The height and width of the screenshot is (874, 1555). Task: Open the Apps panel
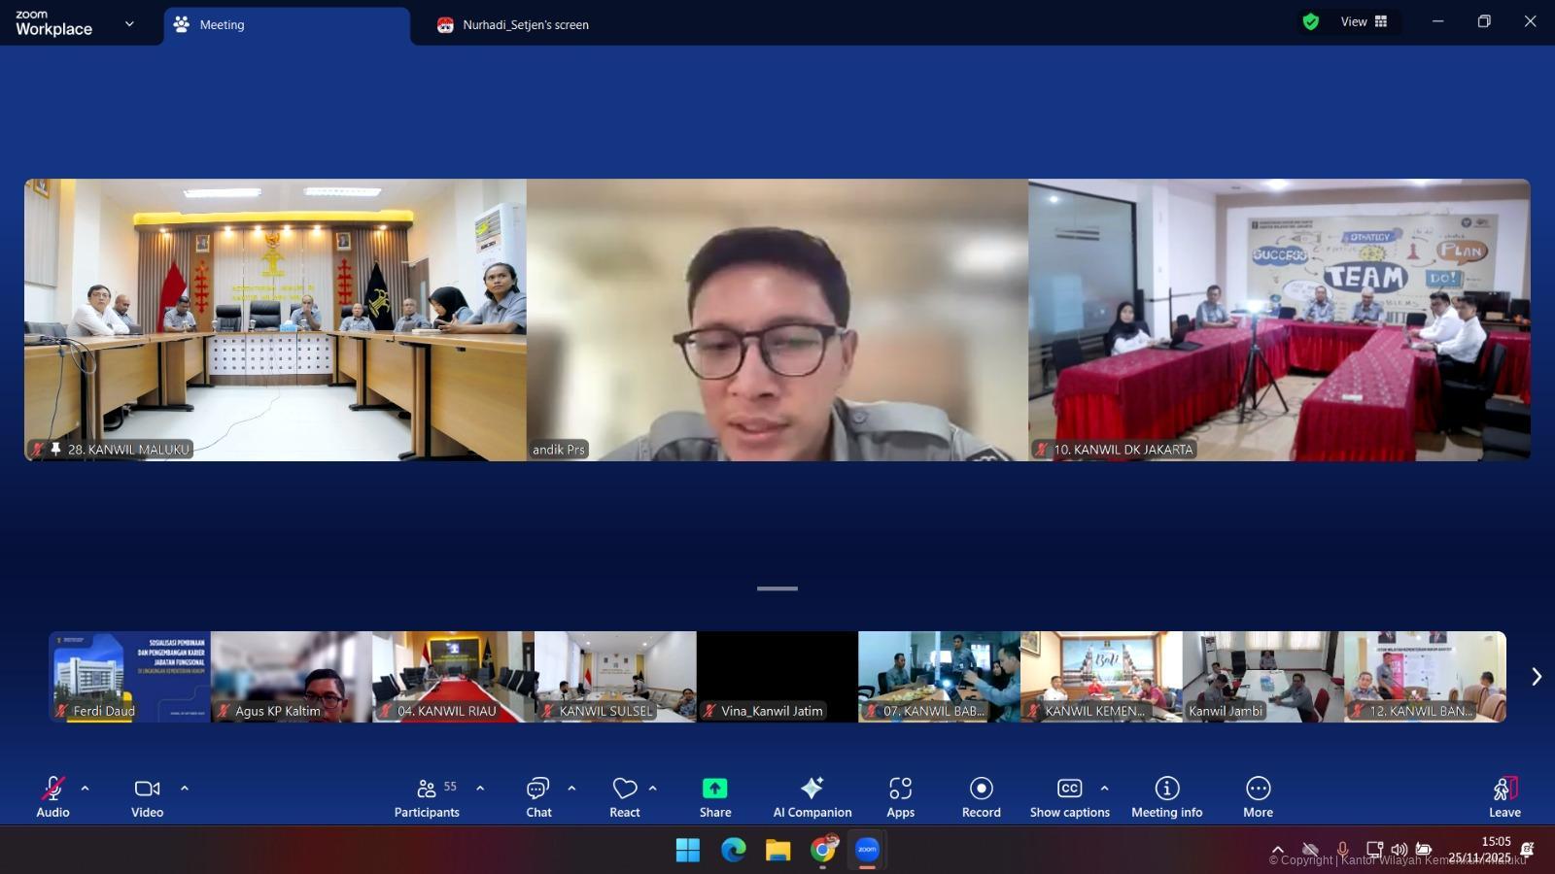point(900,797)
